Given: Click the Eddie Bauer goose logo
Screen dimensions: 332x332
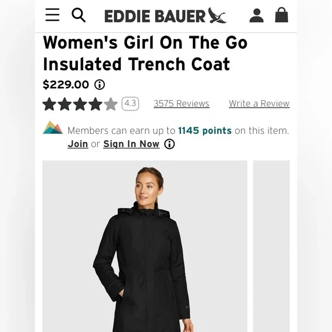Looking at the screenshot, I should (217, 15).
